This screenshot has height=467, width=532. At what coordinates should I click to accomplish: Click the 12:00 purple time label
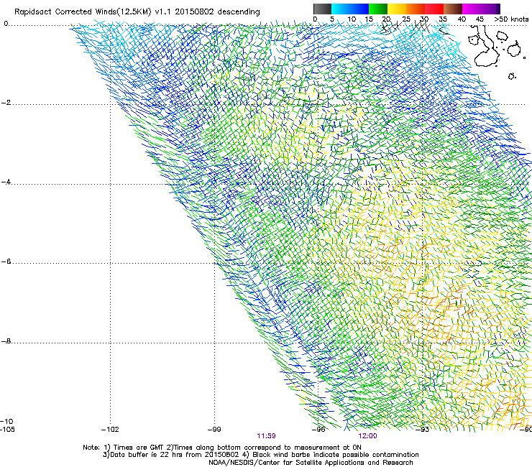click(367, 436)
